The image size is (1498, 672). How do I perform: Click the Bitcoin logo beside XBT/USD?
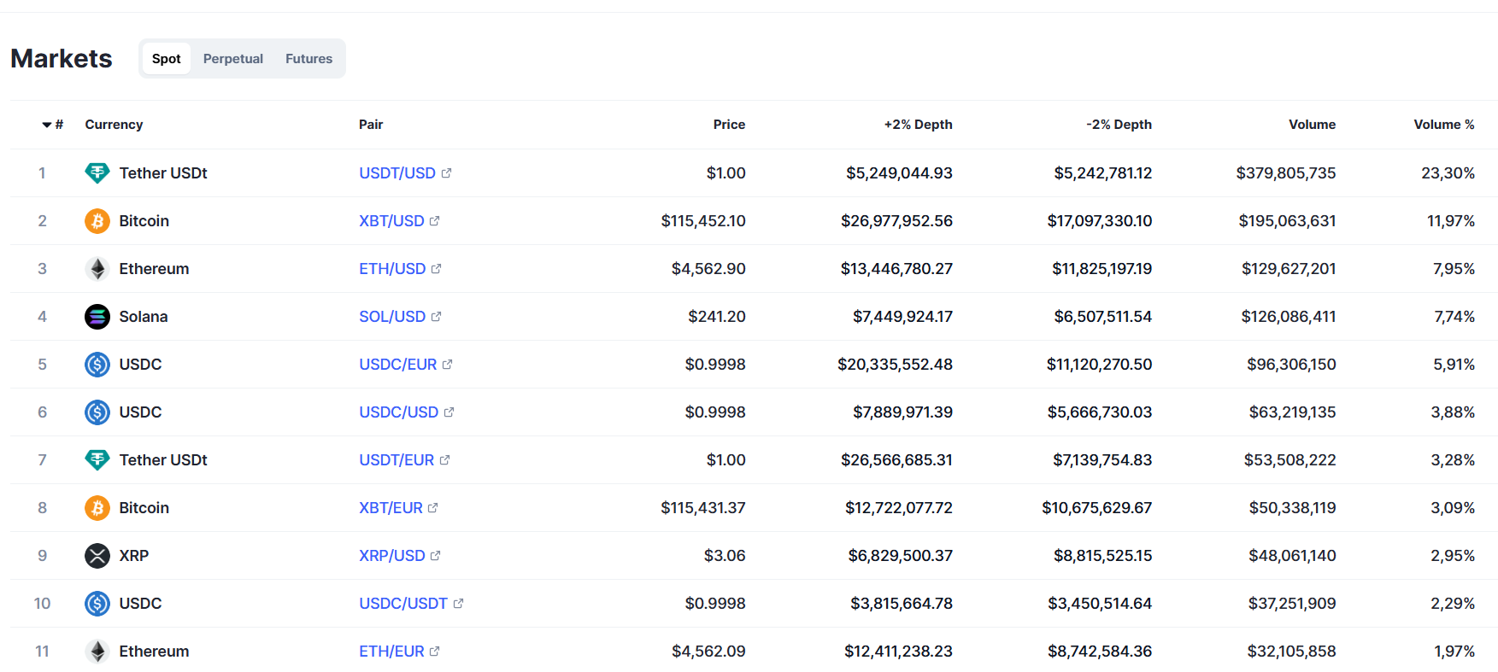tap(97, 221)
